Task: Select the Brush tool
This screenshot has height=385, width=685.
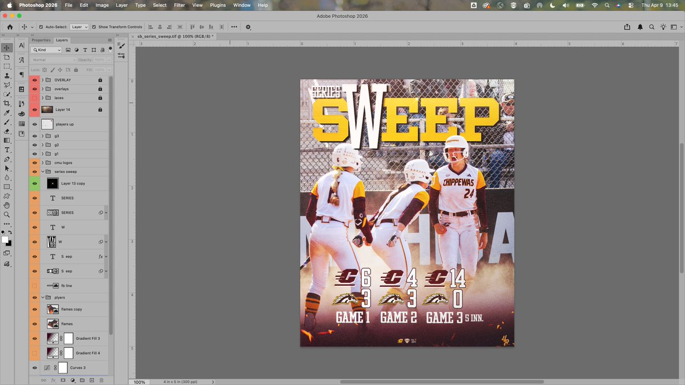Action: (7, 122)
